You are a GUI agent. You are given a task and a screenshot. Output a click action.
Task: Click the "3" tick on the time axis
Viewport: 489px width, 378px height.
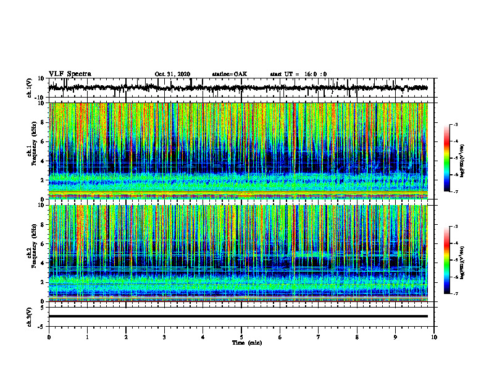tap(164, 337)
